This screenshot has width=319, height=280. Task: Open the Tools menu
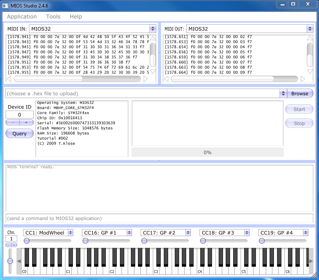[x=53, y=16]
